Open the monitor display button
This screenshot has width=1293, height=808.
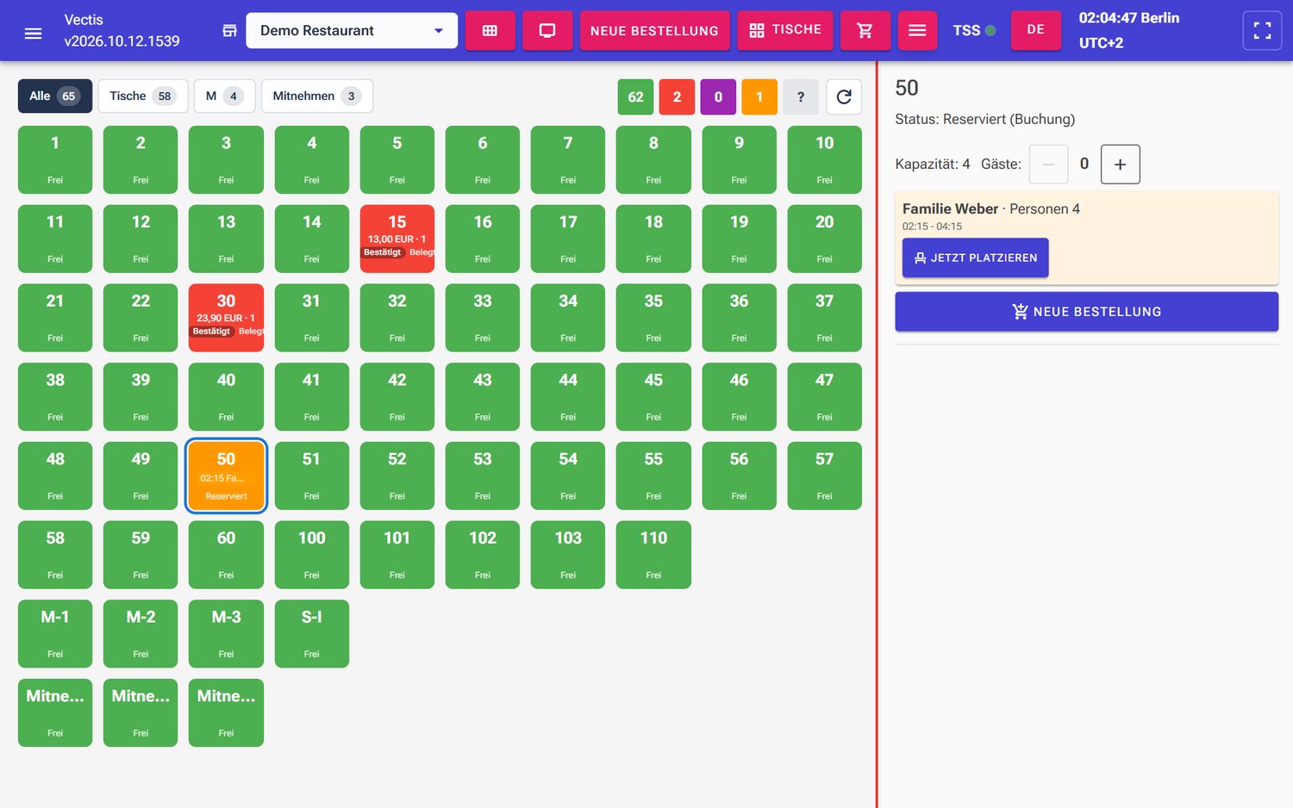click(x=547, y=31)
